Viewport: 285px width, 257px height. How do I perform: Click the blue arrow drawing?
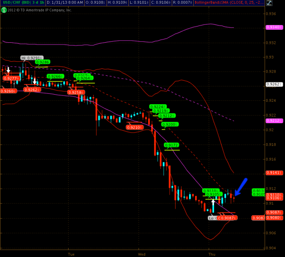(241, 187)
